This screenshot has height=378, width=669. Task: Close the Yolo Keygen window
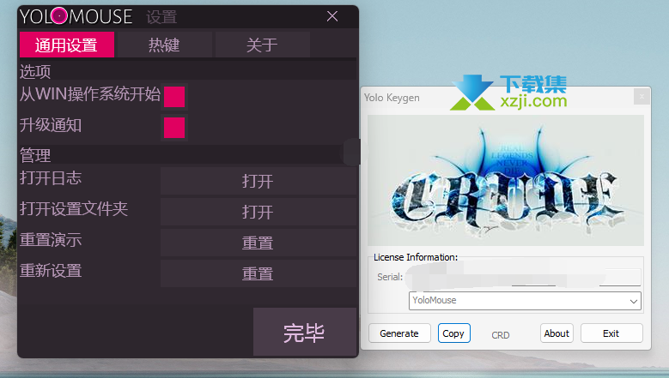click(x=642, y=97)
